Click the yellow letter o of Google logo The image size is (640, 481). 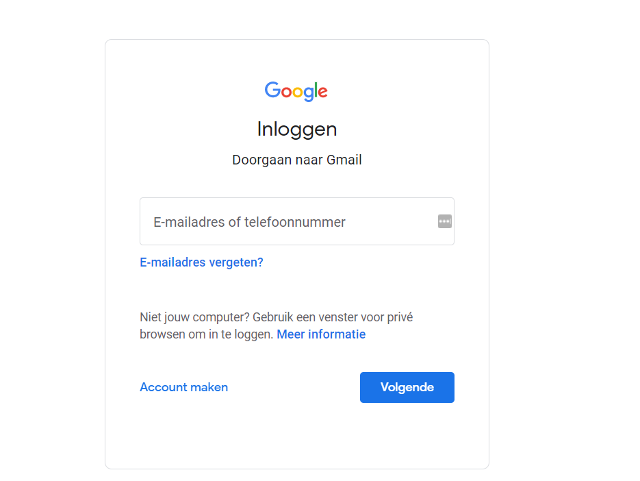(x=298, y=92)
